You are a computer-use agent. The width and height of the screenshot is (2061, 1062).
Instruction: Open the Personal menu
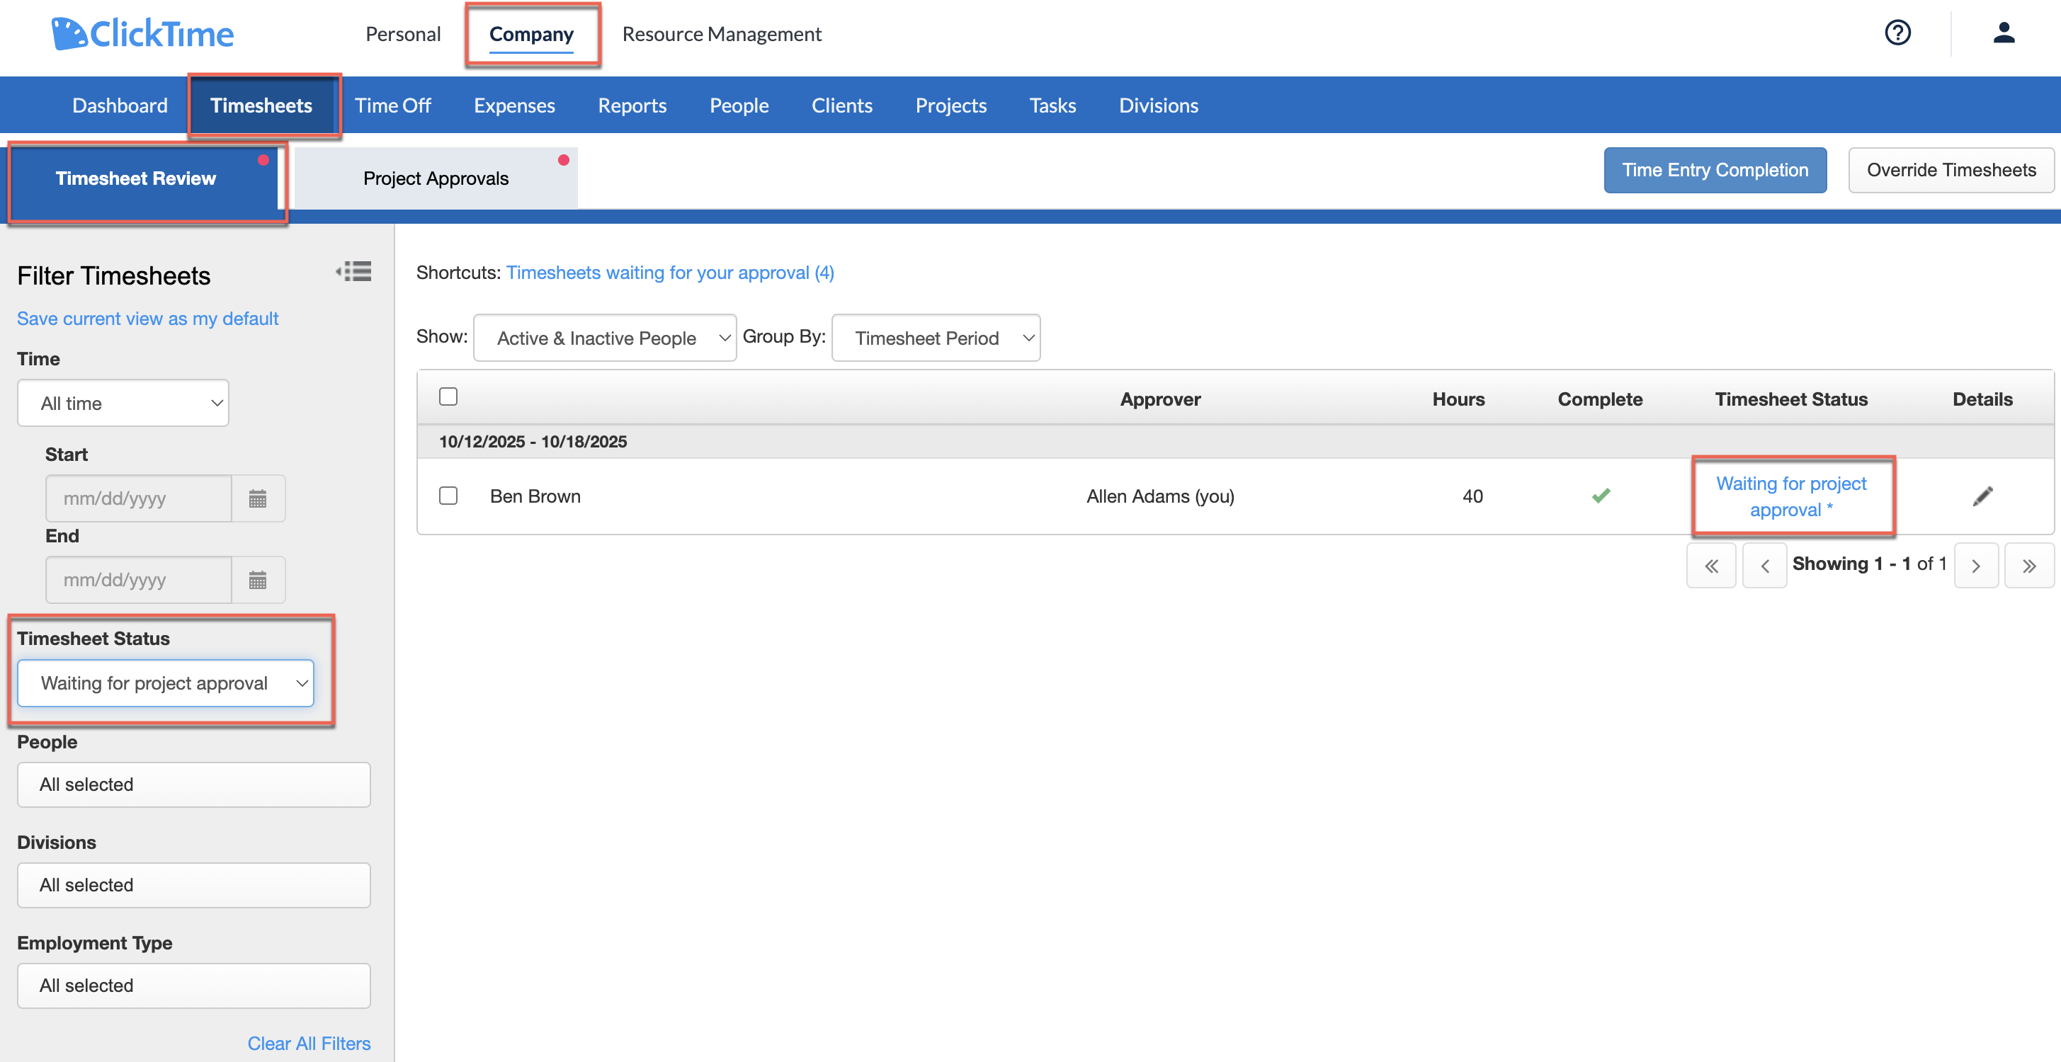(x=402, y=33)
